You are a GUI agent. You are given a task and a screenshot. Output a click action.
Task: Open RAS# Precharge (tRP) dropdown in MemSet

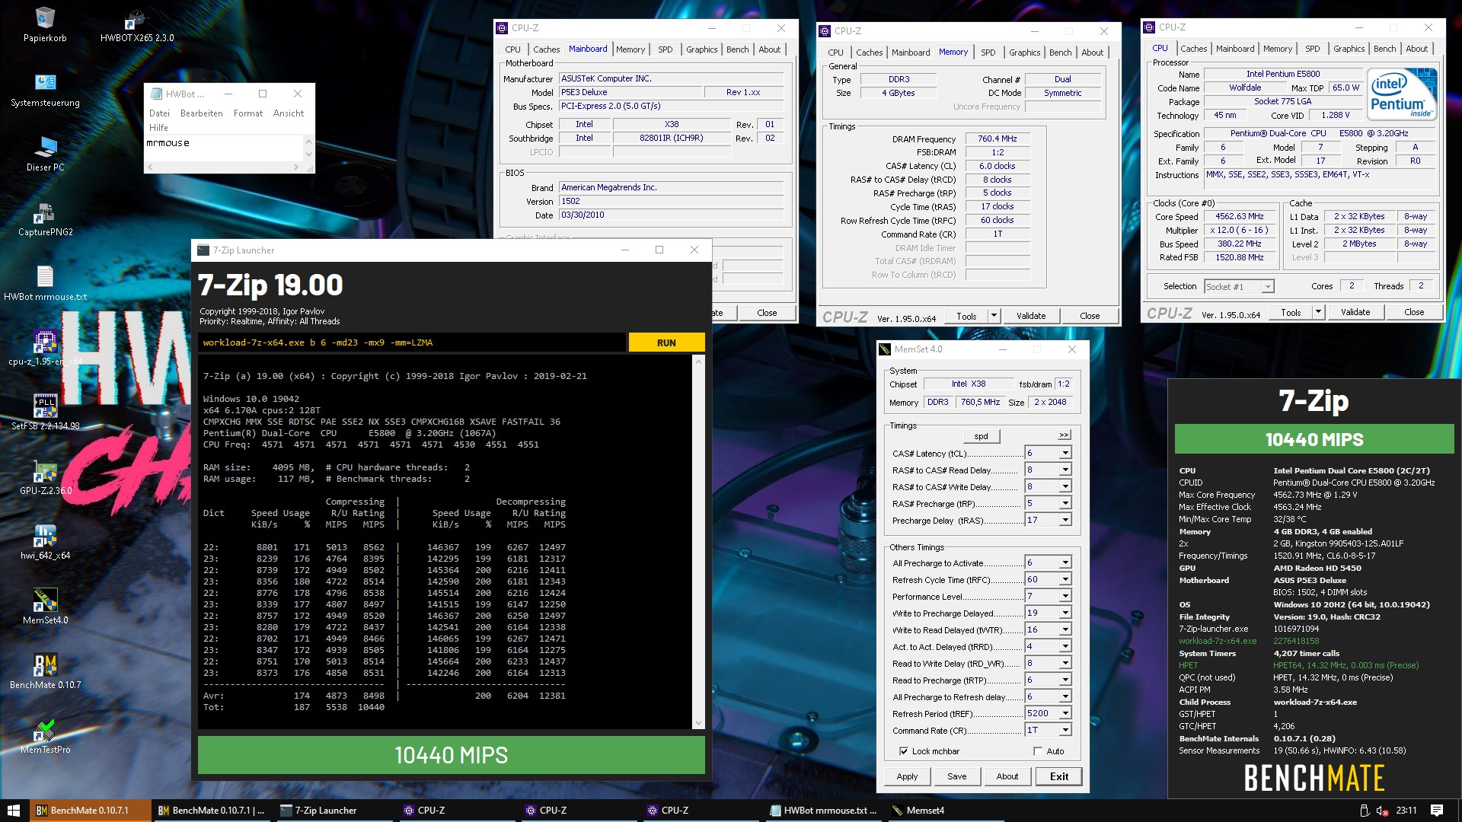pos(1065,503)
